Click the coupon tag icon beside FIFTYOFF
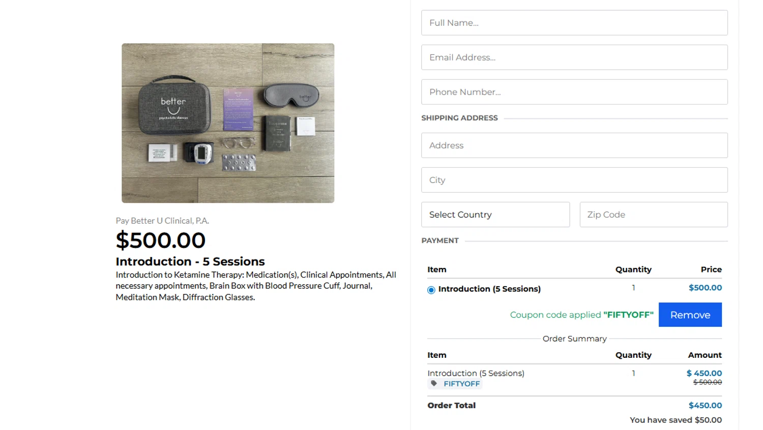Viewport: 763px width, 430px height. pyautogui.click(x=434, y=383)
